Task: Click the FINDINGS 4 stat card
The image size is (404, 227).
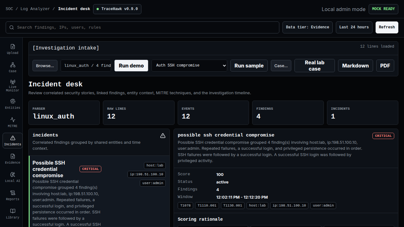Action: (288, 113)
